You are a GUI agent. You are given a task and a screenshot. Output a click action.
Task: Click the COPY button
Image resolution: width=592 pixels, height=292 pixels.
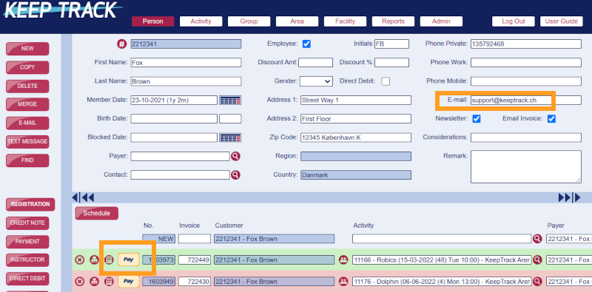pos(27,67)
